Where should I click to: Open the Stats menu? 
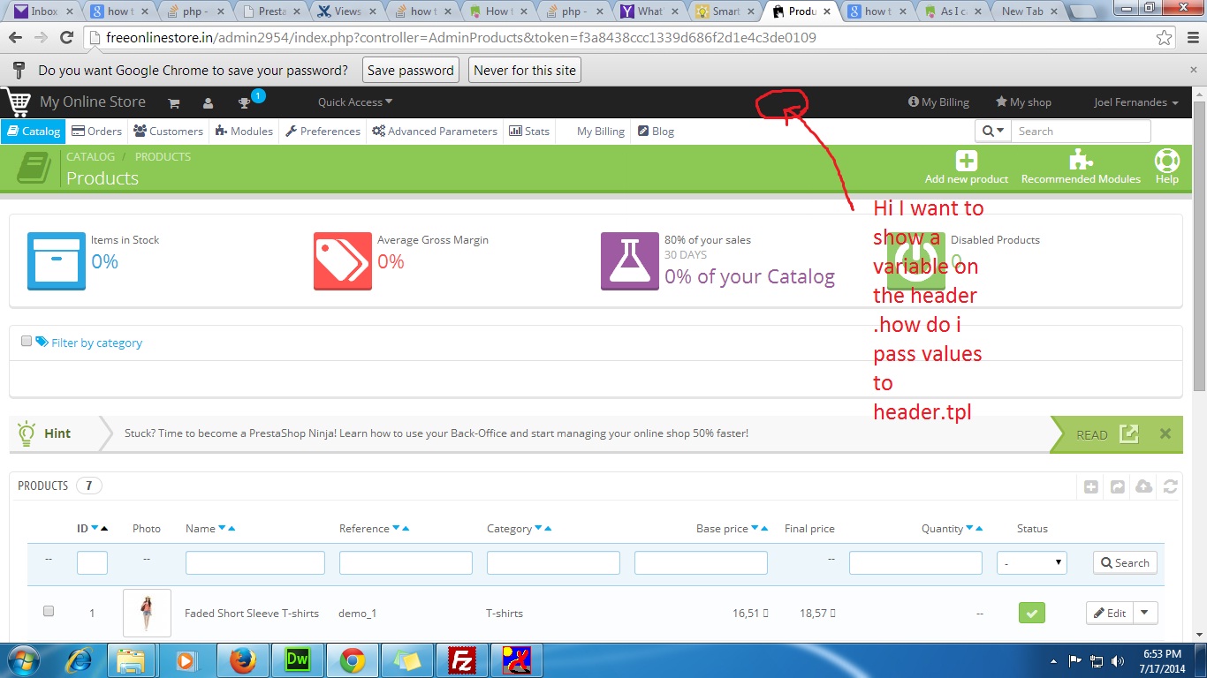(529, 132)
